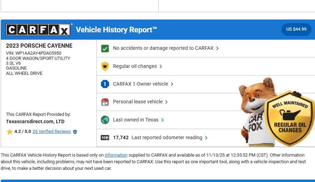Click the US $44.99 price button
This screenshot has width=315, height=182.
click(x=296, y=29)
